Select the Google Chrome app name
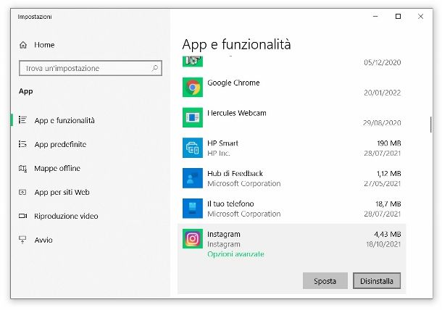The width and height of the screenshot is (442, 310). pyautogui.click(x=233, y=83)
